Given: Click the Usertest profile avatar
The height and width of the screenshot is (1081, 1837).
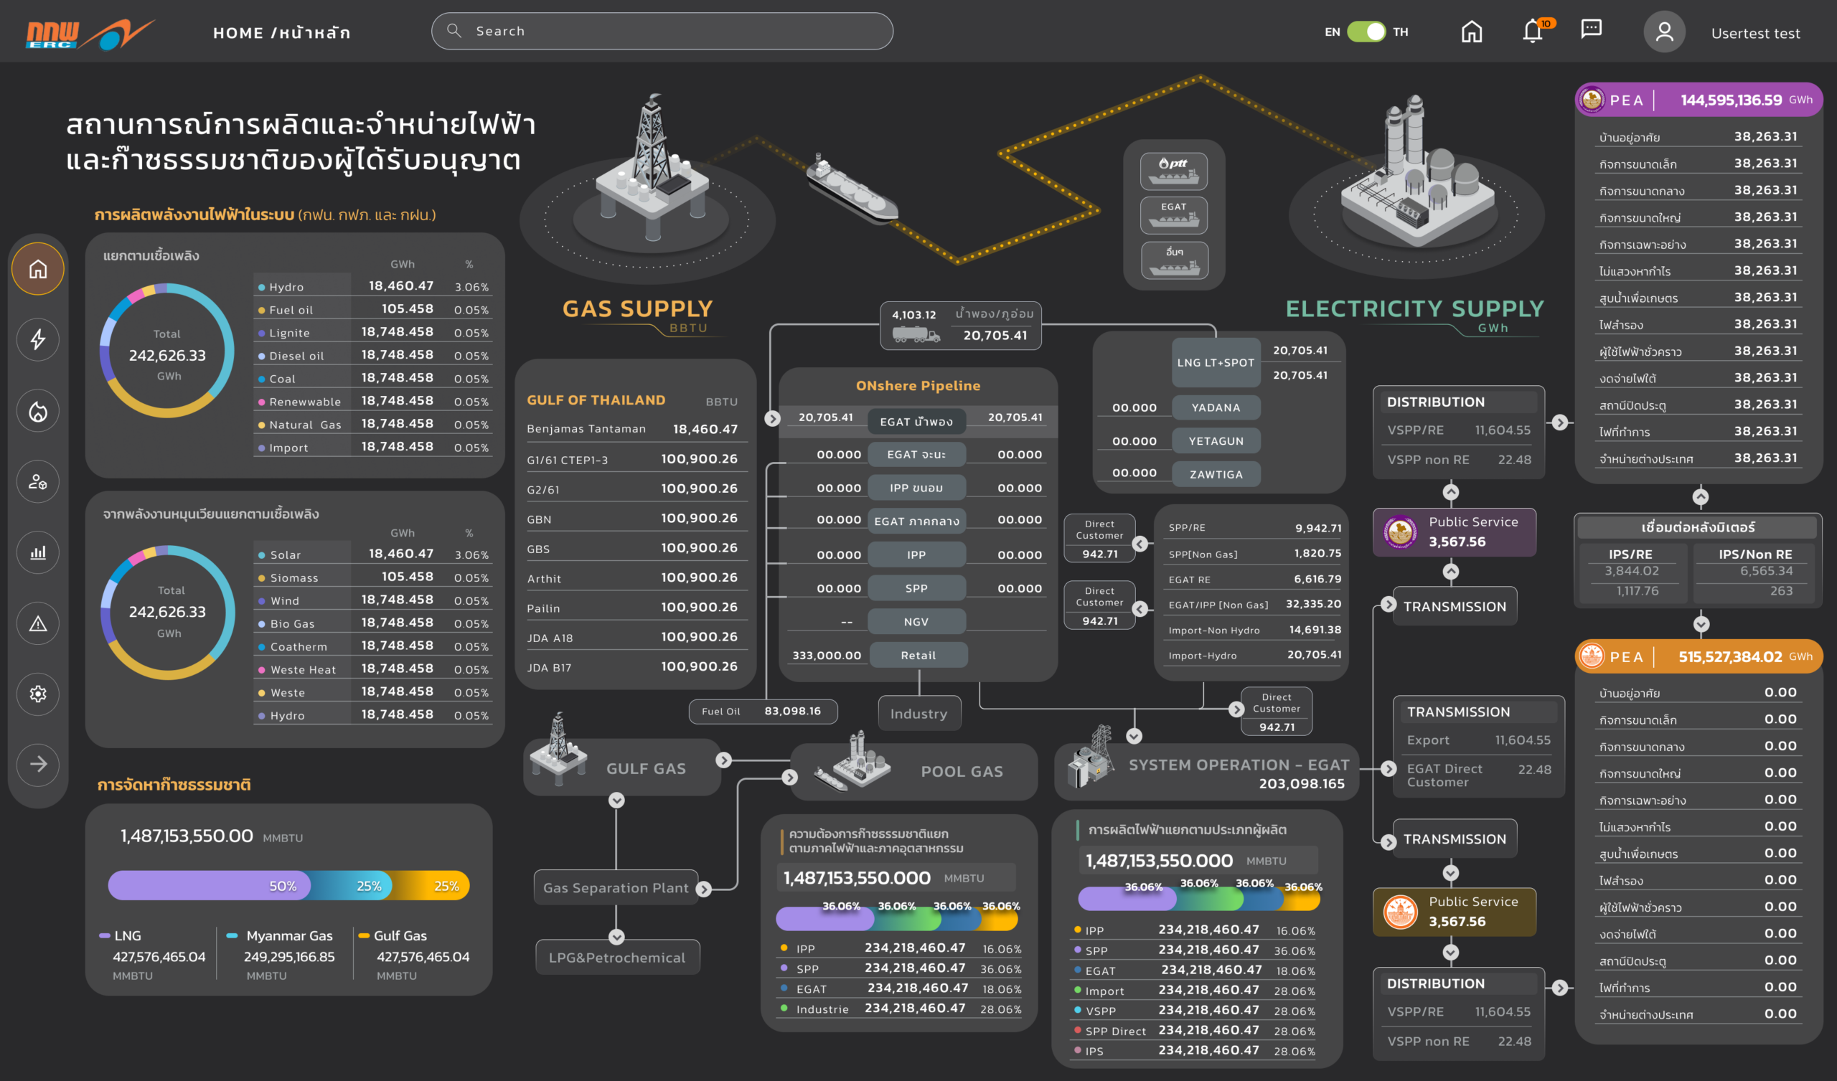Looking at the screenshot, I should click(x=1664, y=32).
